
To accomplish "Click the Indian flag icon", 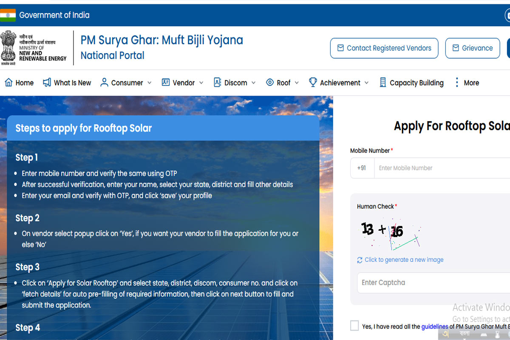I will (8, 15).
